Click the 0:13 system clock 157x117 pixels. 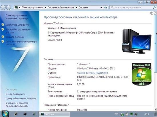tap(147, 114)
